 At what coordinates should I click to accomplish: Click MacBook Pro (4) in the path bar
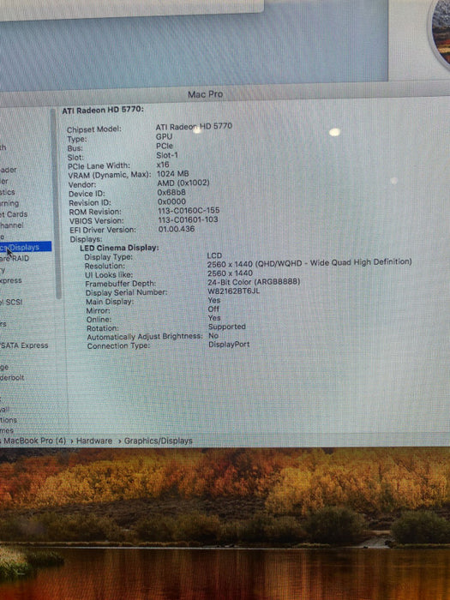34,441
